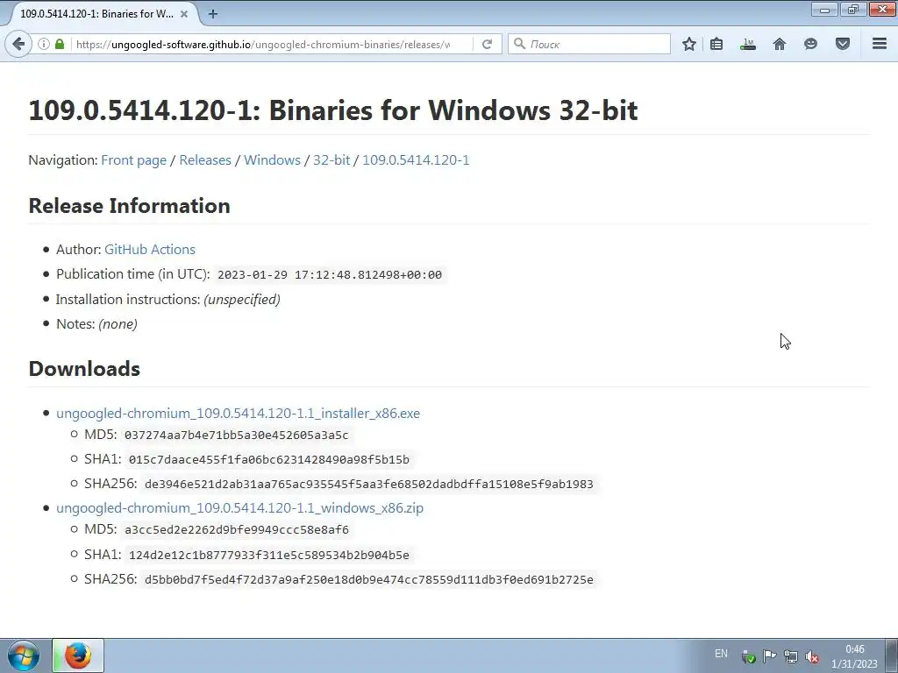898x673 pixels.
Task: Click the address bar URL
Action: pos(263,44)
